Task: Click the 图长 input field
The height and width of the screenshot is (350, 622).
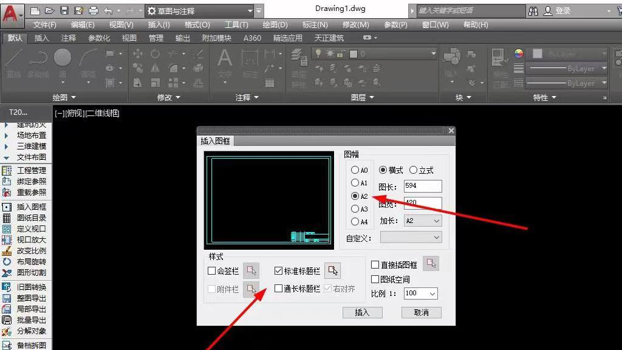Action: click(422, 186)
